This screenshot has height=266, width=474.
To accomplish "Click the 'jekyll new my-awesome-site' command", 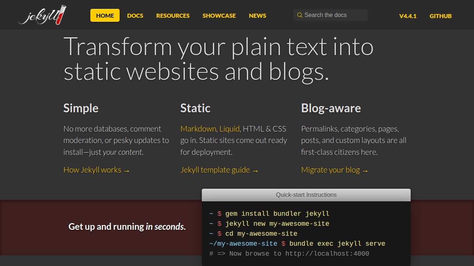I will click(277, 224).
